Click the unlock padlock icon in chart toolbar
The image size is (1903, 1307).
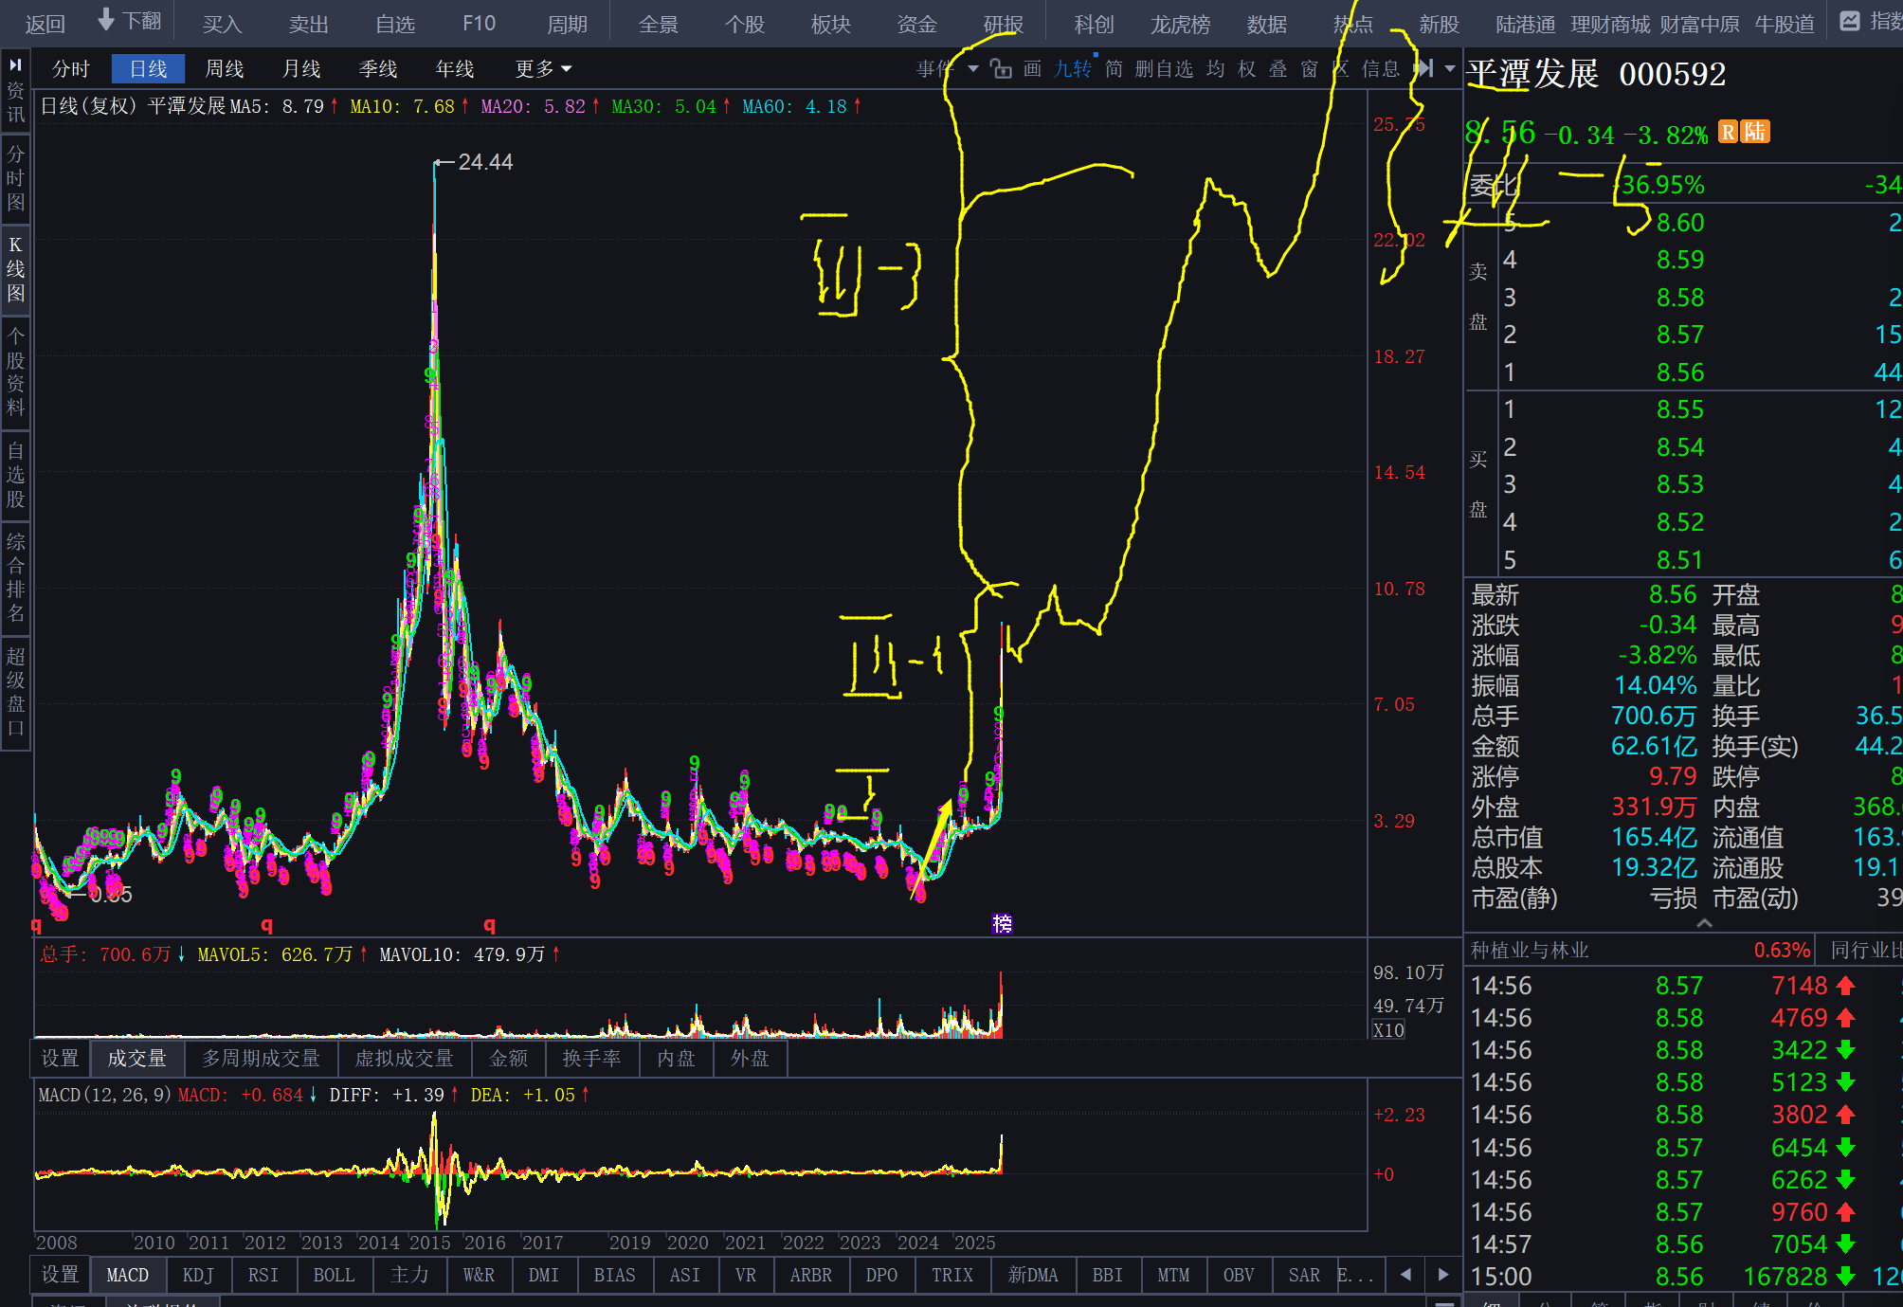[1001, 68]
